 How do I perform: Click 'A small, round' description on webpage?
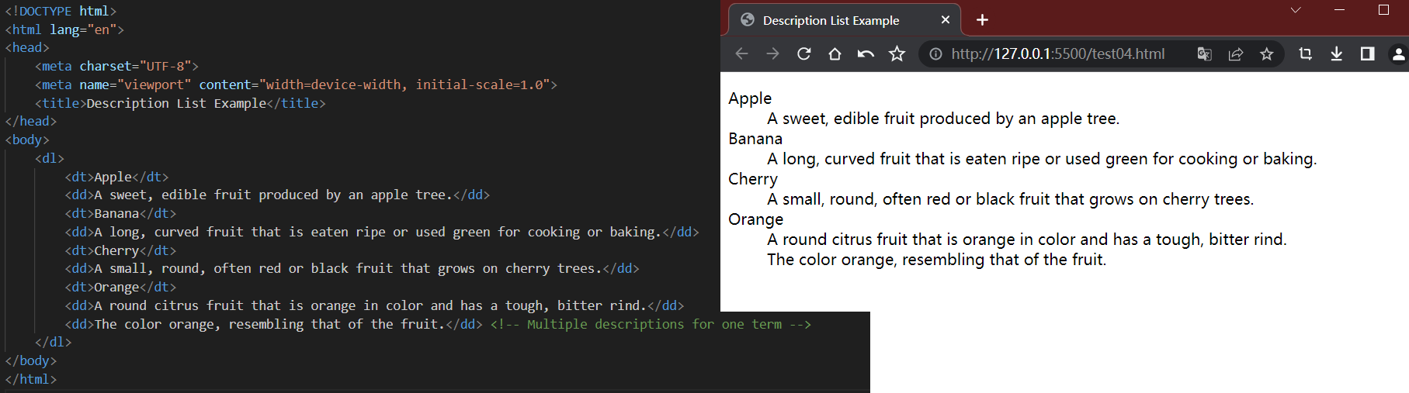[1010, 199]
